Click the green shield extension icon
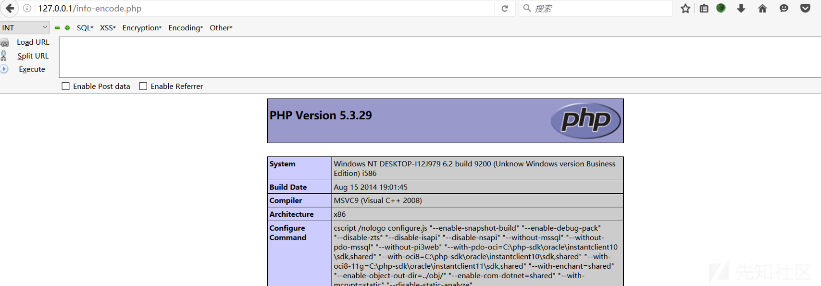The image size is (821, 286). click(721, 8)
